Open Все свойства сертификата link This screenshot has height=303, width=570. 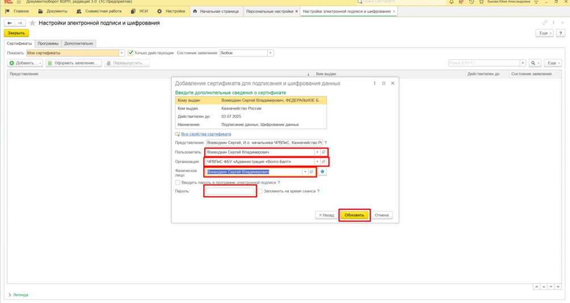point(206,134)
